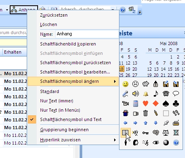Select the golden bell icon
The height and width of the screenshot is (158, 185).
(x=146, y=94)
